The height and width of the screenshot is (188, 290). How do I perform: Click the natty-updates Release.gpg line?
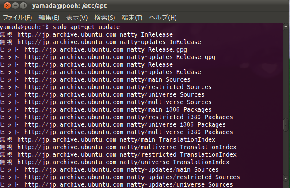pyautogui.click(x=107, y=57)
